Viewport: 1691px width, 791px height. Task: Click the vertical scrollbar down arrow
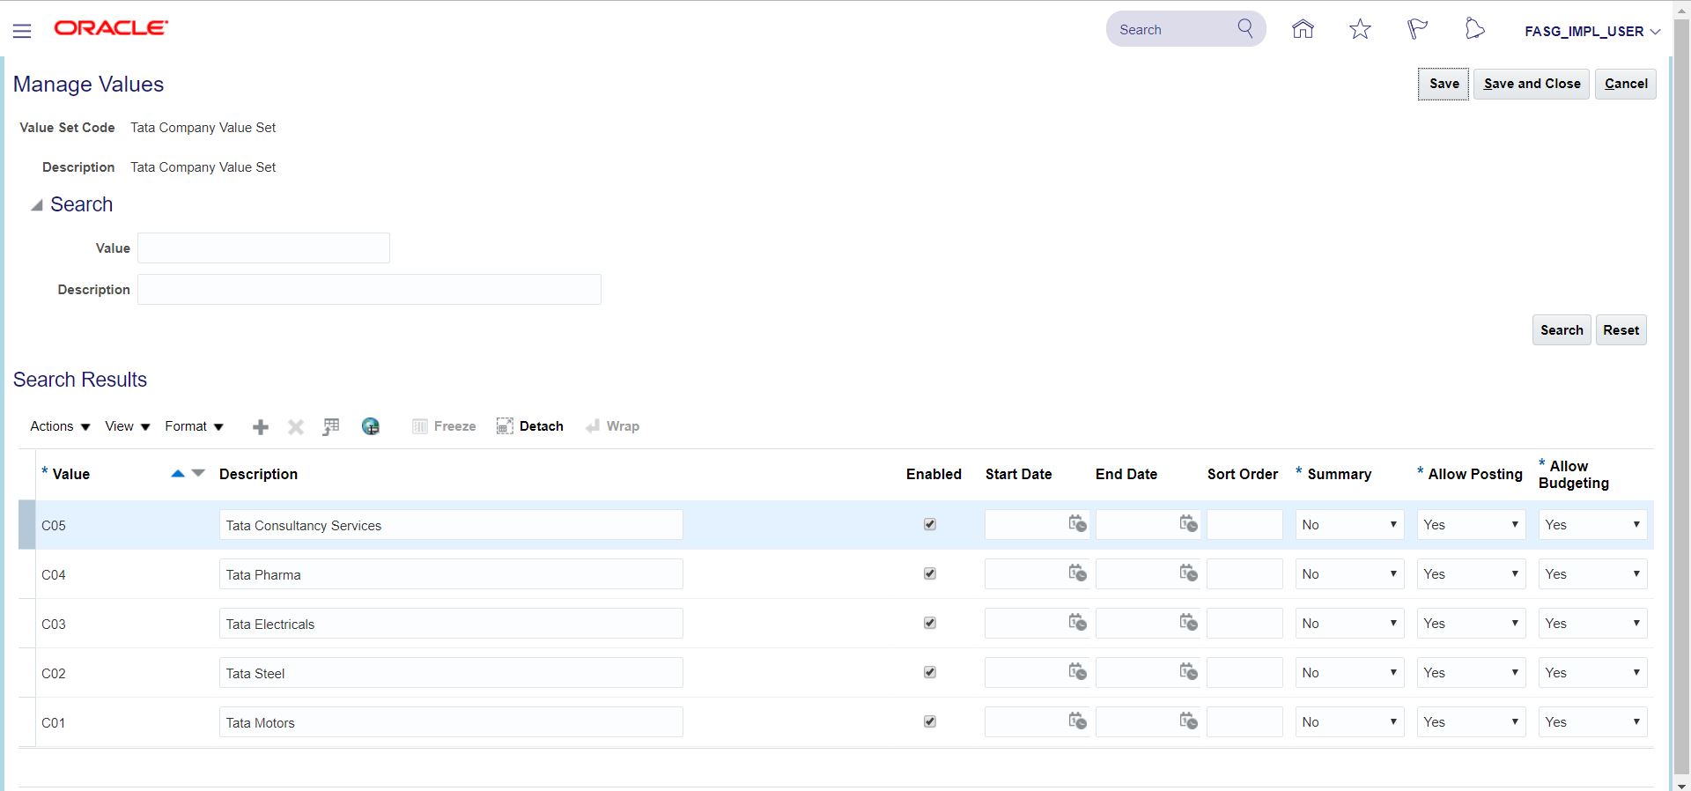tap(1681, 785)
